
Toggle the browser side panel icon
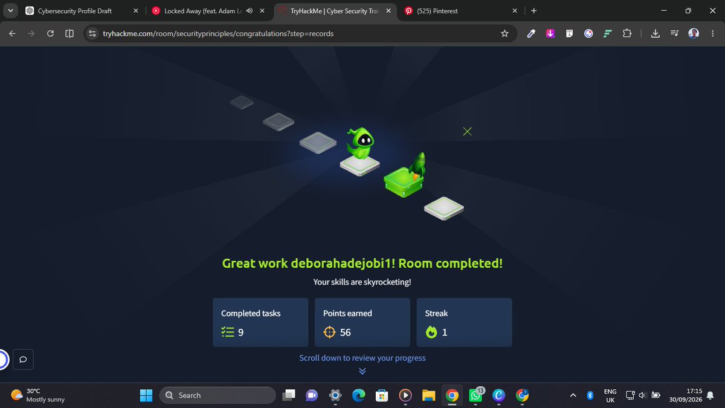click(69, 34)
